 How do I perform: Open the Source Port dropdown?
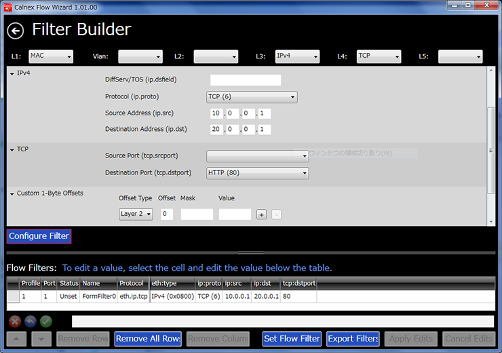tap(258, 156)
